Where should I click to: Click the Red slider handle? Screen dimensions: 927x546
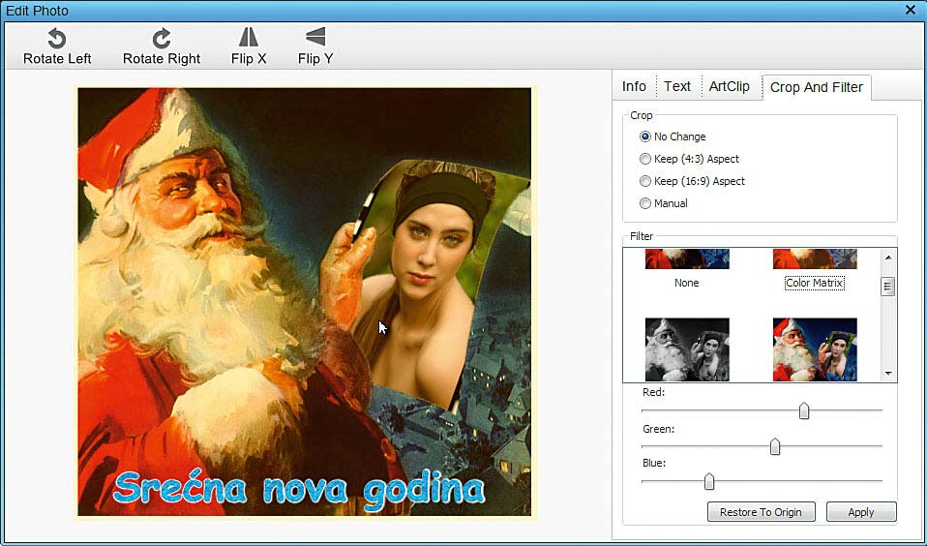tap(804, 410)
